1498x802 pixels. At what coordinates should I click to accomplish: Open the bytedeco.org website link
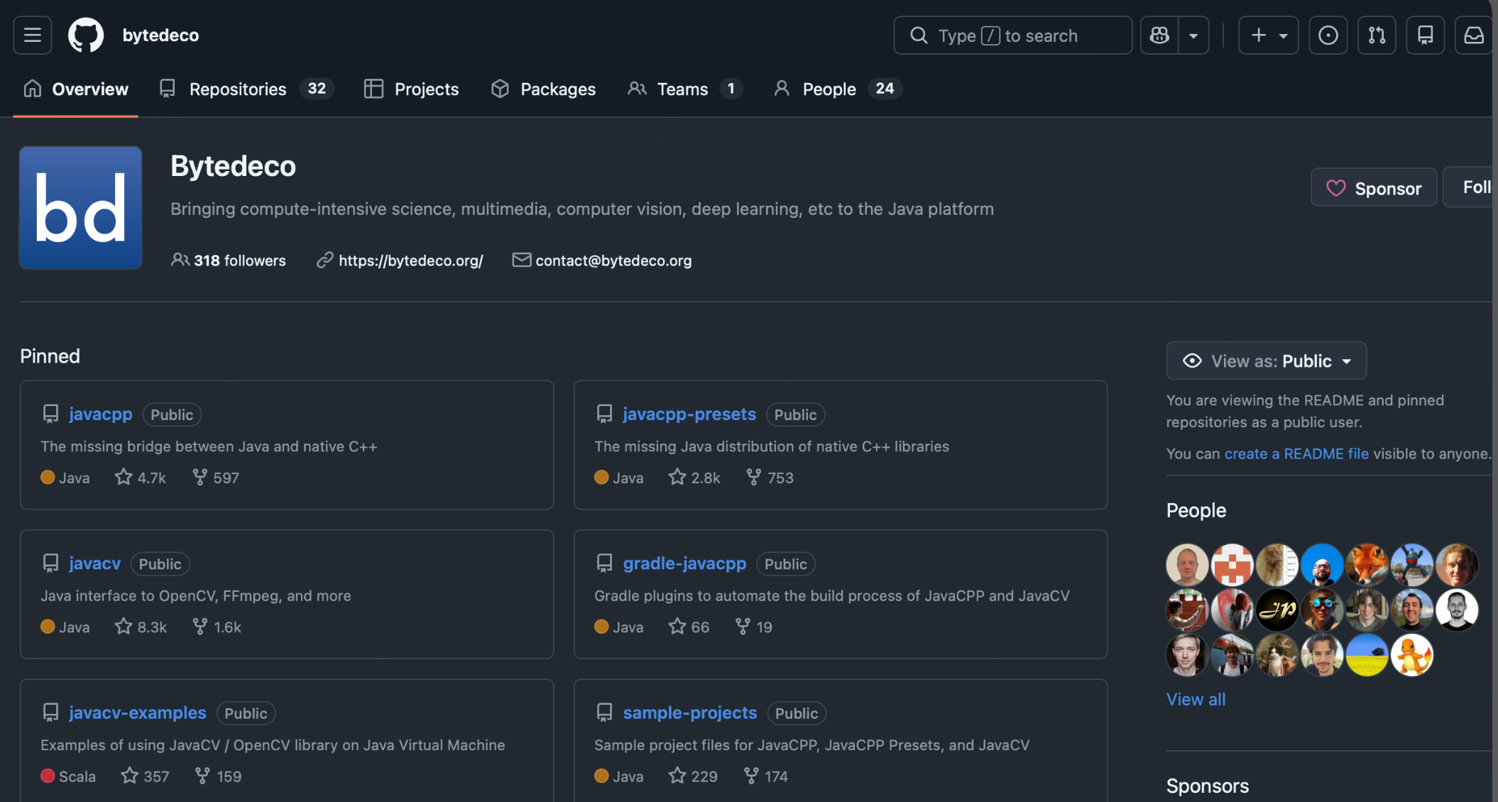coord(411,260)
